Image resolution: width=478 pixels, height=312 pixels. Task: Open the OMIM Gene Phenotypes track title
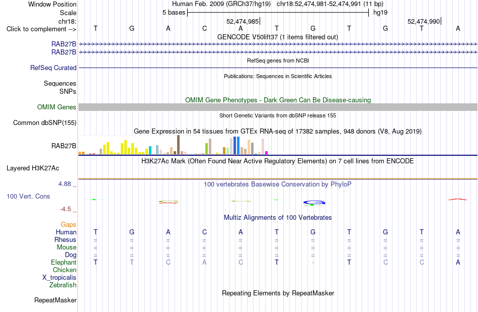[278, 100]
